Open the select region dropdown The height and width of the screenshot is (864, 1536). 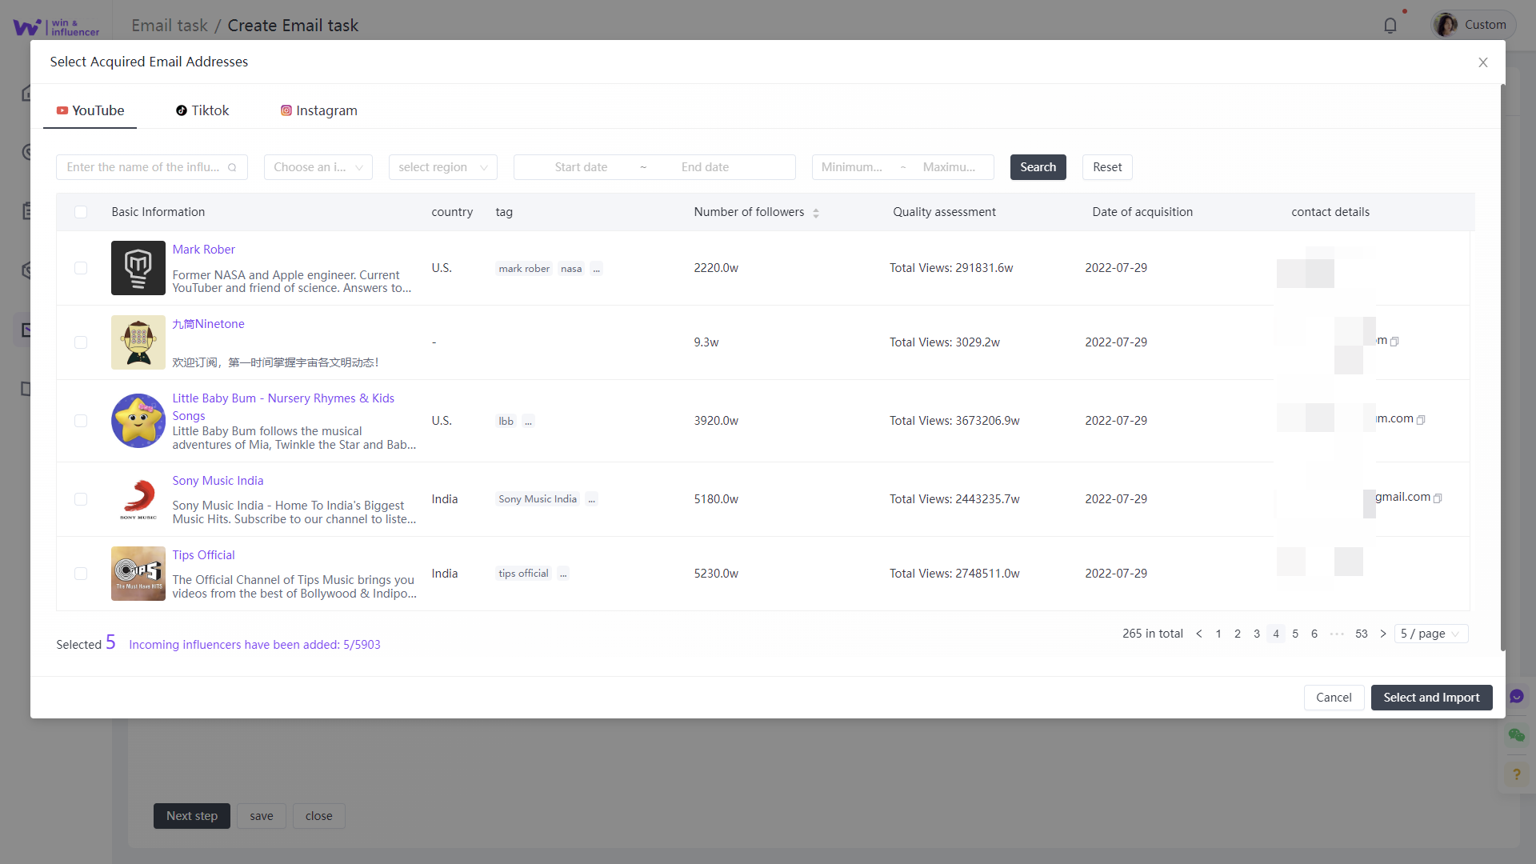pos(442,167)
